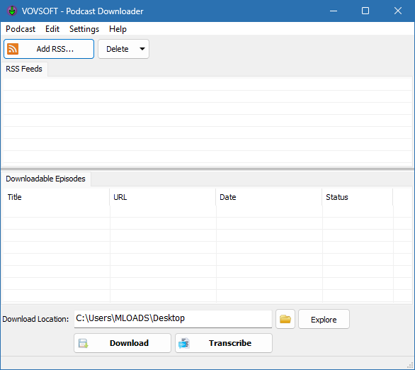Click the orange RSS feed icon

[13, 49]
